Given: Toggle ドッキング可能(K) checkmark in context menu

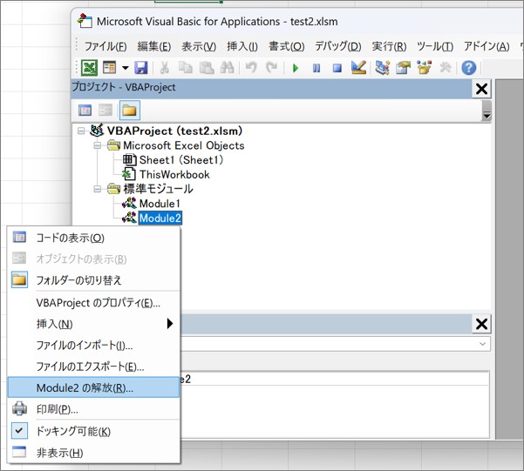Looking at the screenshot, I should tap(93, 431).
